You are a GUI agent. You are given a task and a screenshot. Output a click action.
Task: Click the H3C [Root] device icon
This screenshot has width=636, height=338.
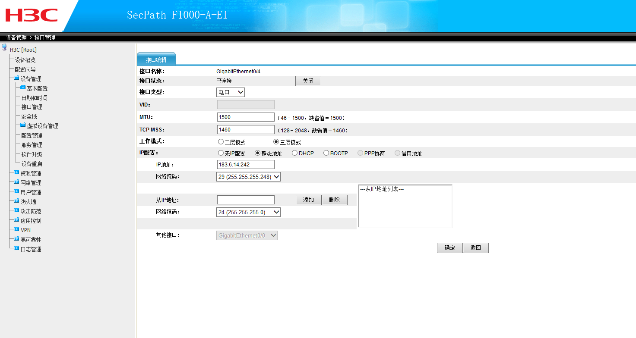coord(4,47)
